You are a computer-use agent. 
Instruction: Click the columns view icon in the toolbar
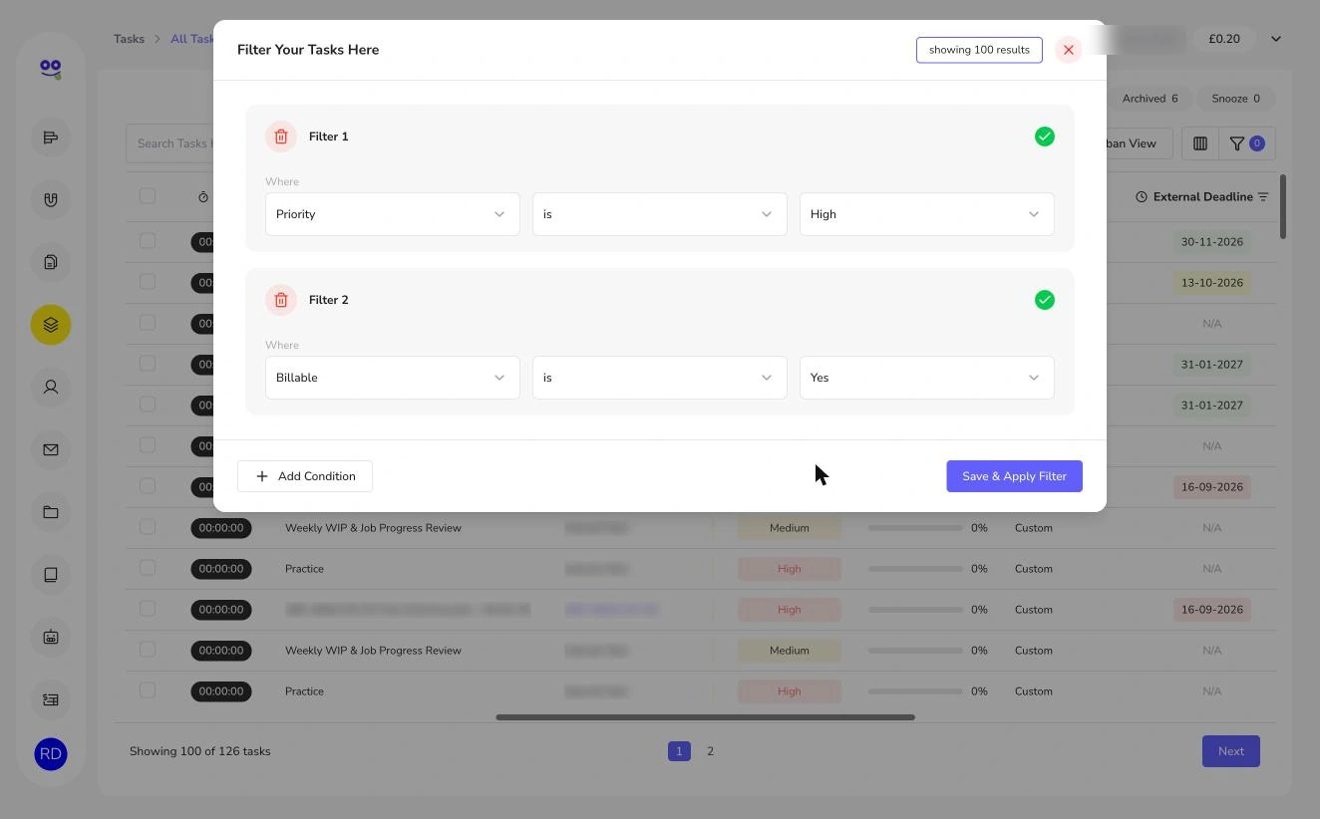(x=1200, y=143)
